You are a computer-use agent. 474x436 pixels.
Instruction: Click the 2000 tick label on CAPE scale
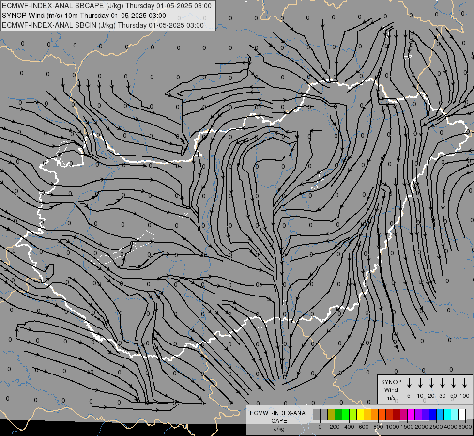pyautogui.click(x=422, y=427)
